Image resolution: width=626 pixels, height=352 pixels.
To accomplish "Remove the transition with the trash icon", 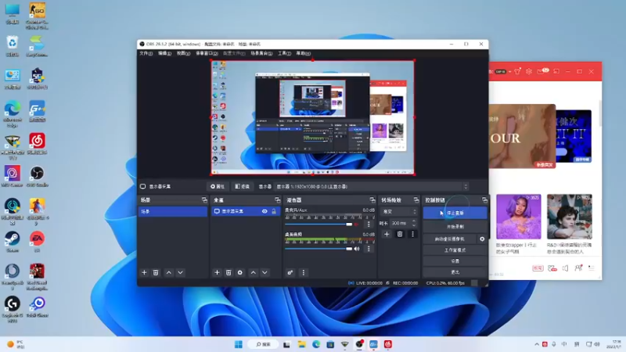I will tap(400, 234).
